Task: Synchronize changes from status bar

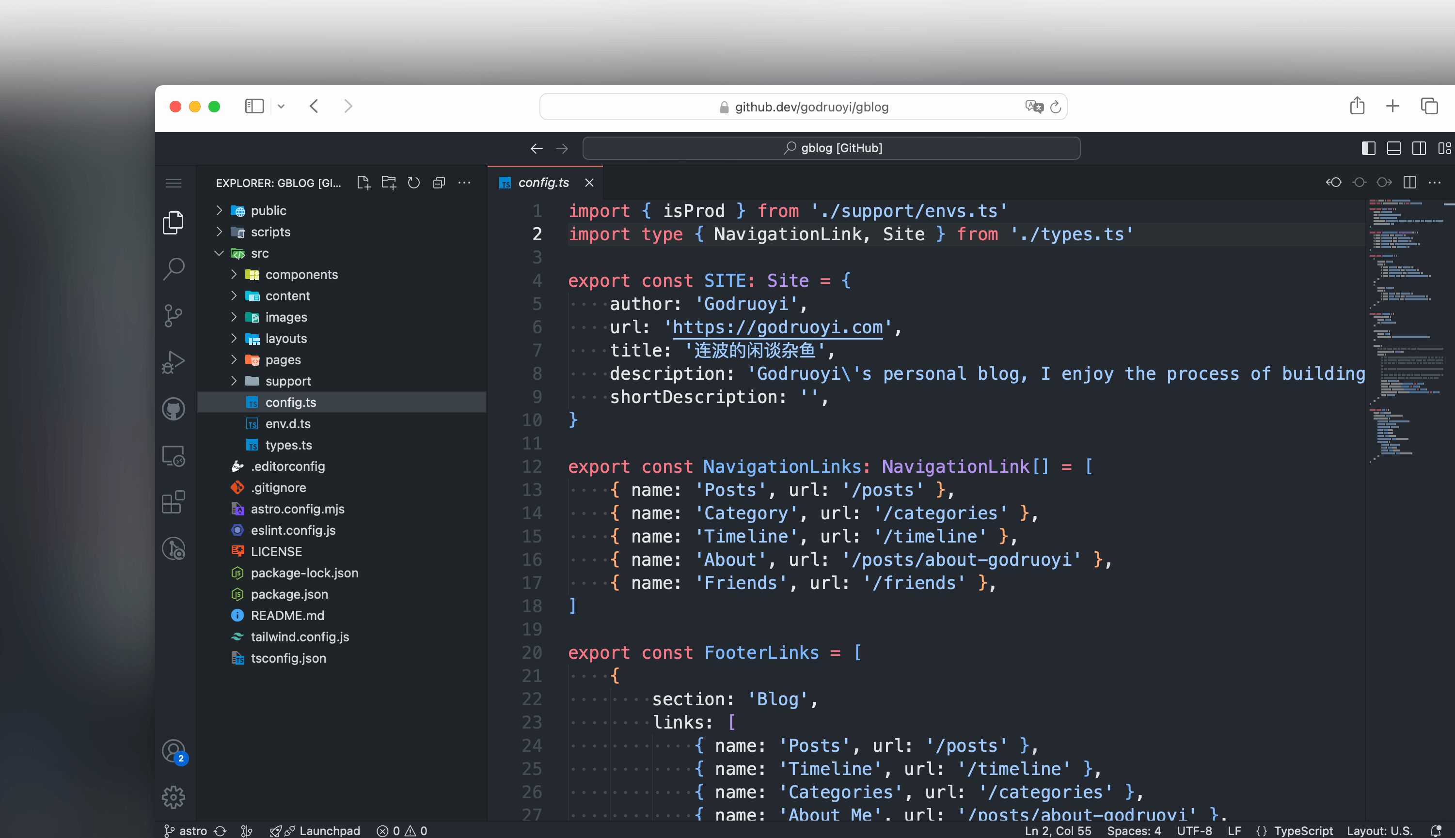Action: tap(221, 831)
